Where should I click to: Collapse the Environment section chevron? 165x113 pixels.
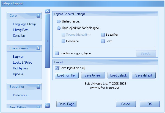pos(38,48)
